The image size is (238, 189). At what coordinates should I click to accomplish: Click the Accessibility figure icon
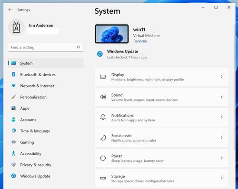click(14, 153)
